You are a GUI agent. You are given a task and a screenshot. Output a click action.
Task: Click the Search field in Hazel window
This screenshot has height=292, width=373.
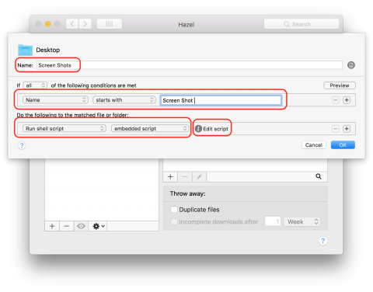(302, 24)
